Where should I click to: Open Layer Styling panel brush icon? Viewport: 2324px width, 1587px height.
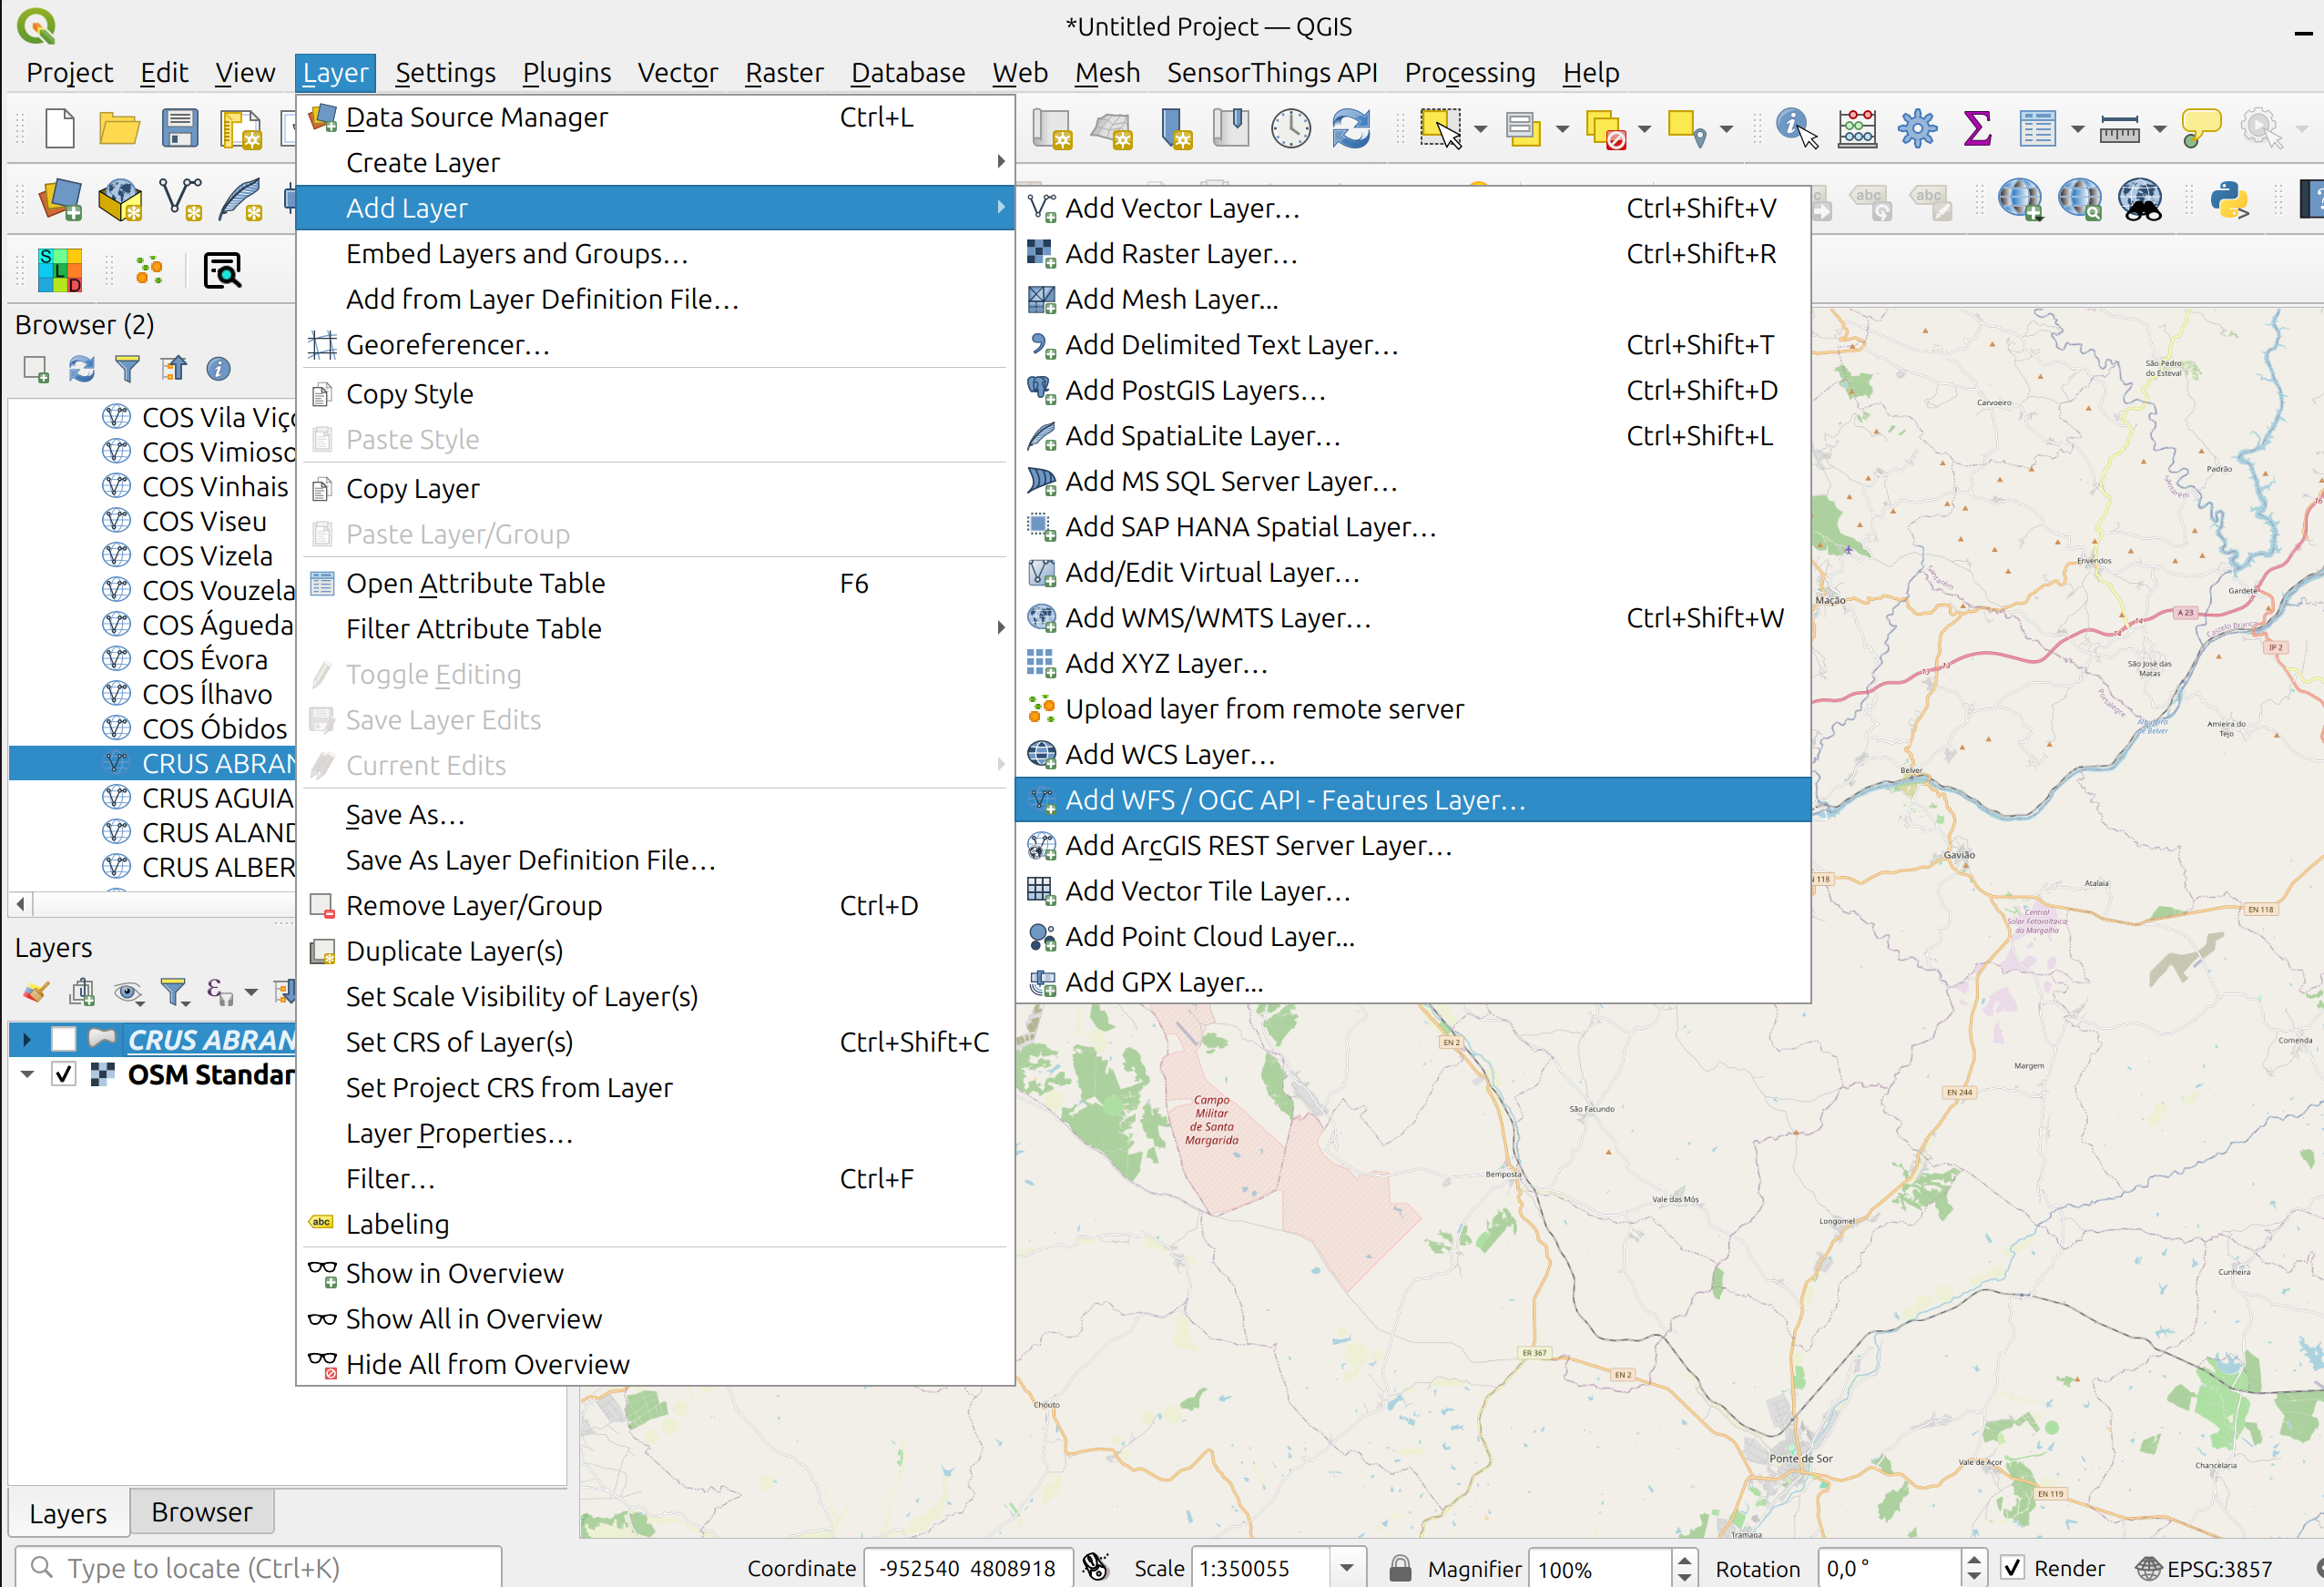[36, 991]
